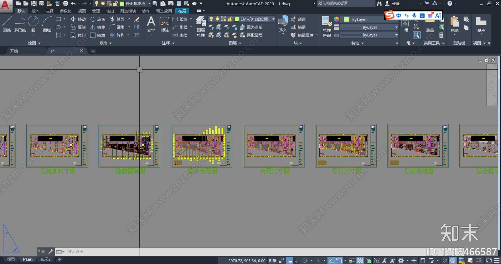The width and height of the screenshot is (501, 264).
Task: Add new drawing tab with plus button
Action: click(93, 51)
